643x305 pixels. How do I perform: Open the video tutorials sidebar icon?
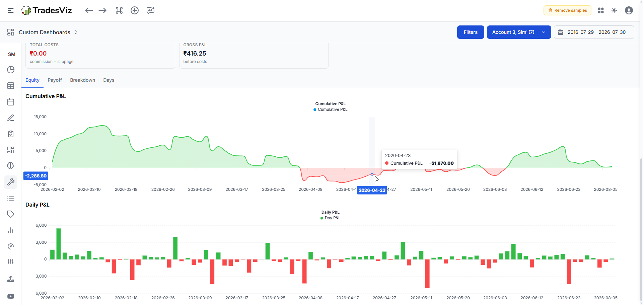coord(11,296)
